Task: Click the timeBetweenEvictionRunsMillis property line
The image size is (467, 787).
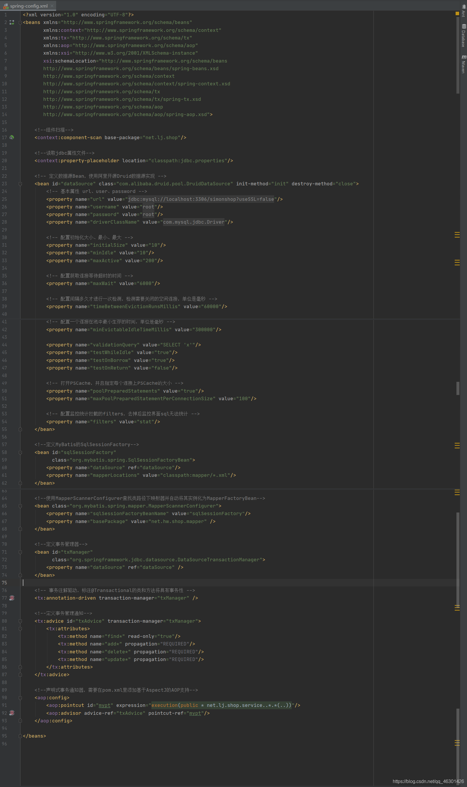Action: pyautogui.click(x=136, y=307)
